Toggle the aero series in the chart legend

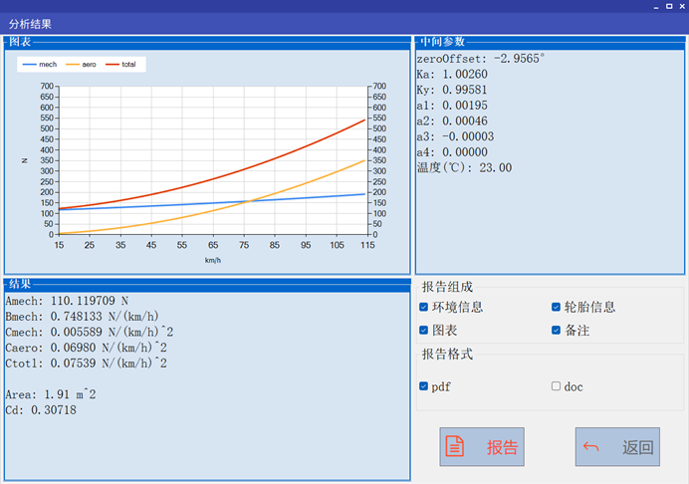(81, 64)
